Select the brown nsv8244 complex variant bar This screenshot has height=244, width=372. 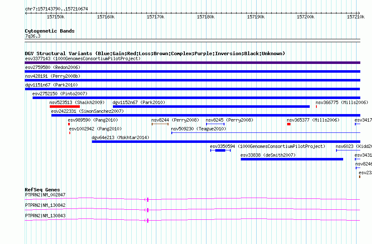tap(160, 124)
